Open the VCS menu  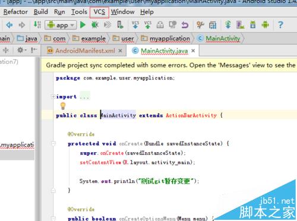99,12
